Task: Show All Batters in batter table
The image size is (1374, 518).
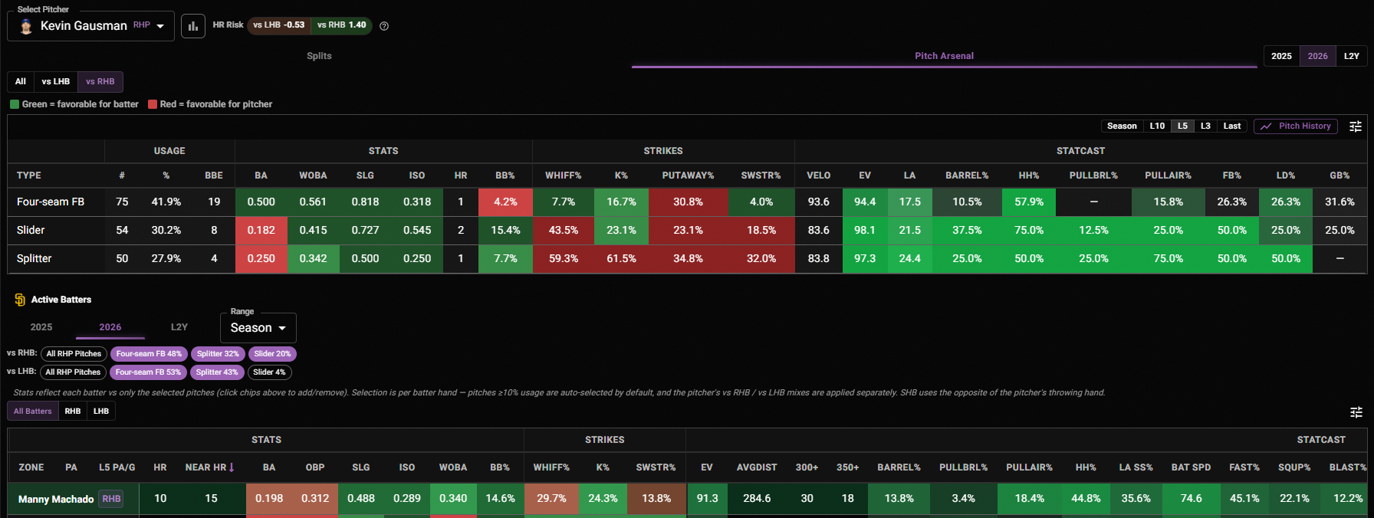Action: tap(33, 411)
